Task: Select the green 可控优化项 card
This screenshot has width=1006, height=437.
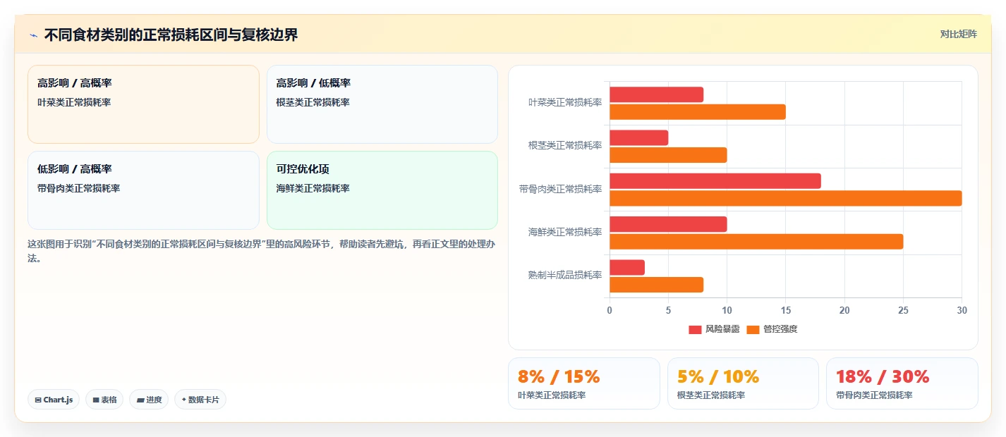Action: [x=382, y=190]
